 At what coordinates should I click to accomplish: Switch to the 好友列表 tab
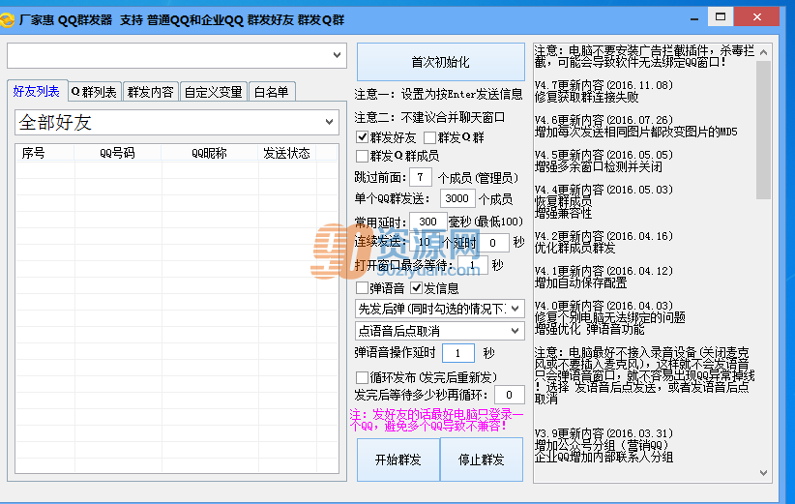(37, 91)
